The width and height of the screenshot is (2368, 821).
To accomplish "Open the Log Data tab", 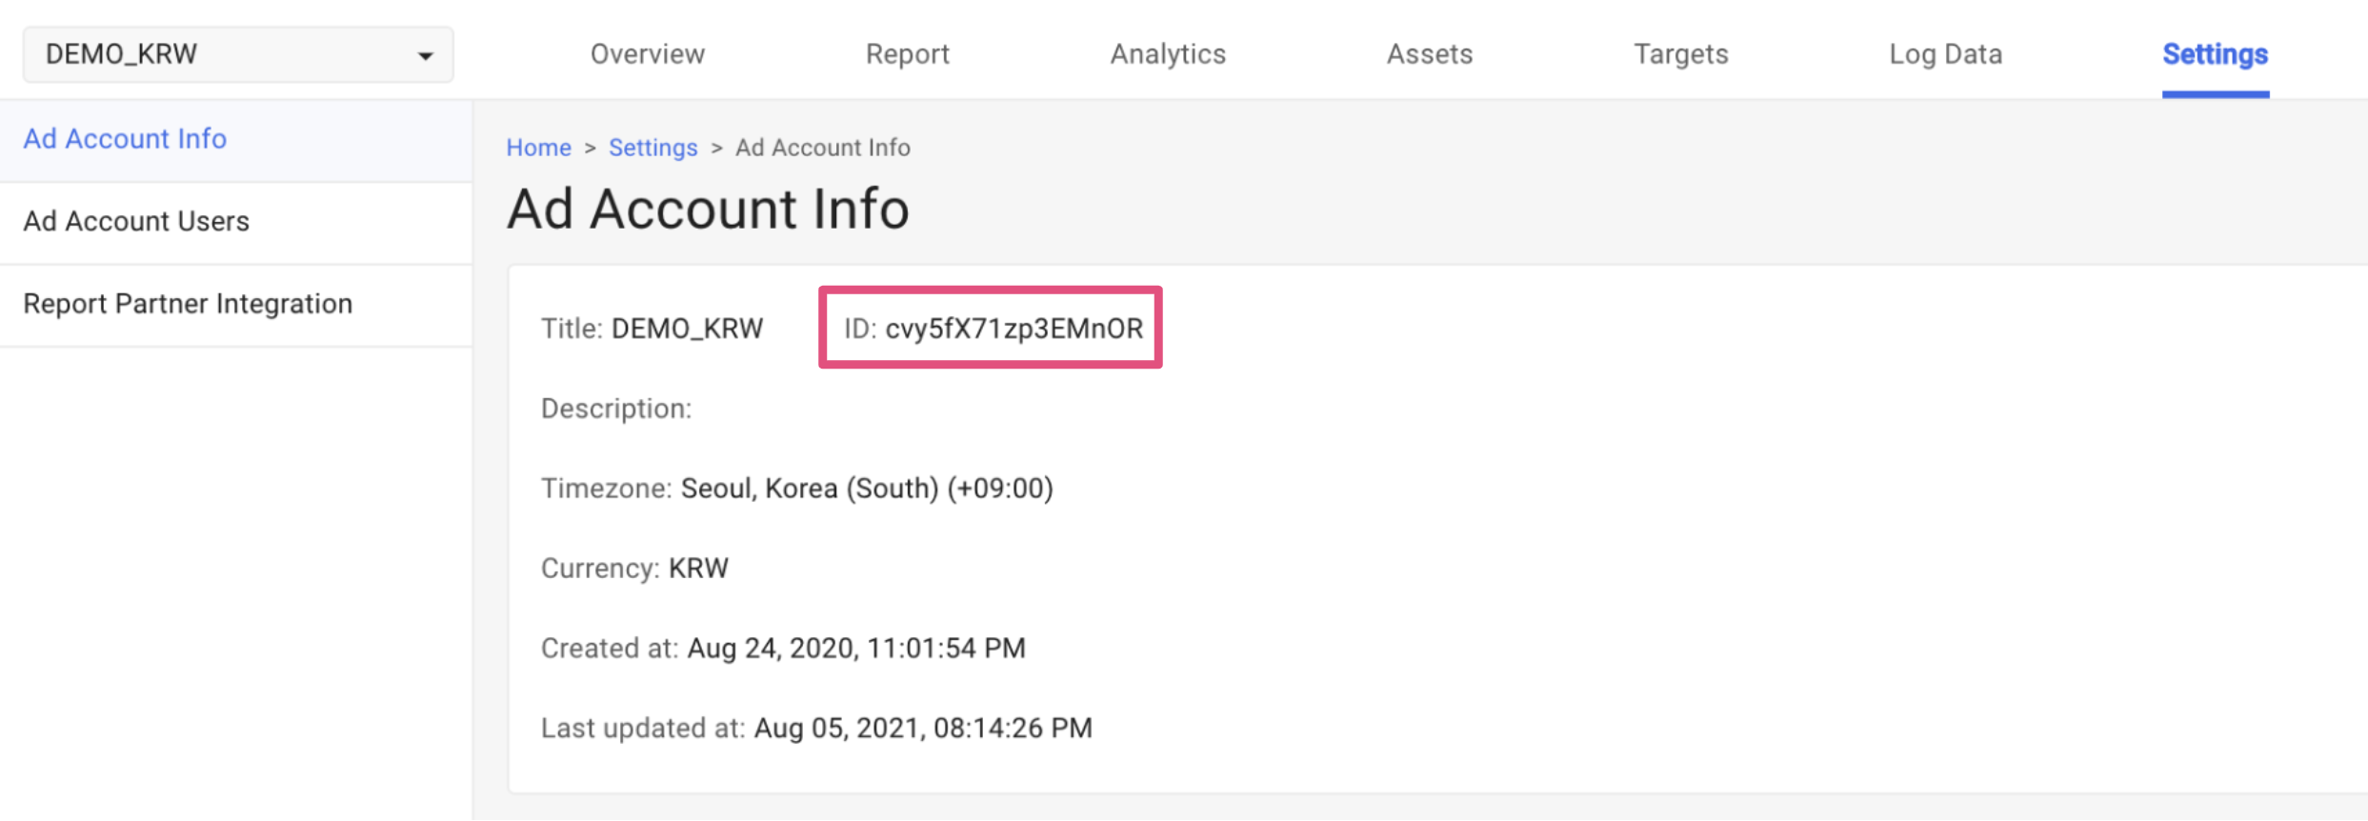I will tap(1945, 54).
